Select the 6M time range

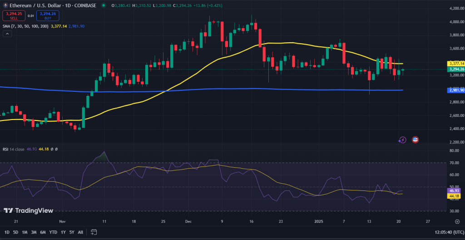click(x=43, y=232)
